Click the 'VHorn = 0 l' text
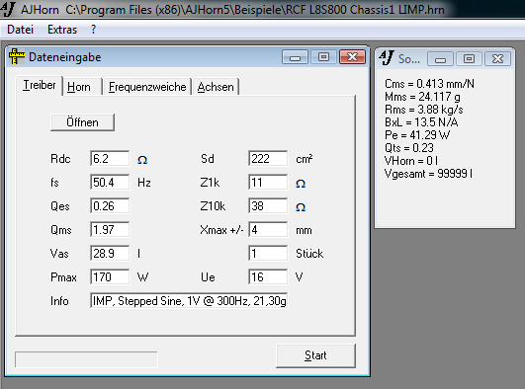 coord(411,161)
